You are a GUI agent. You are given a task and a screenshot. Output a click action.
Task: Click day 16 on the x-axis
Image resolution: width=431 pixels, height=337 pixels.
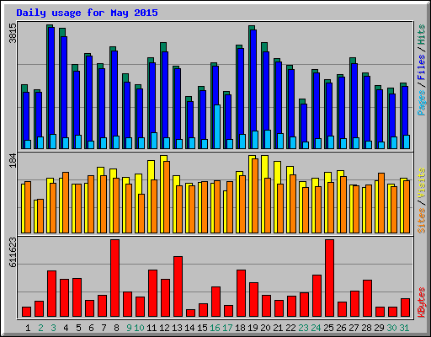pos(215,328)
